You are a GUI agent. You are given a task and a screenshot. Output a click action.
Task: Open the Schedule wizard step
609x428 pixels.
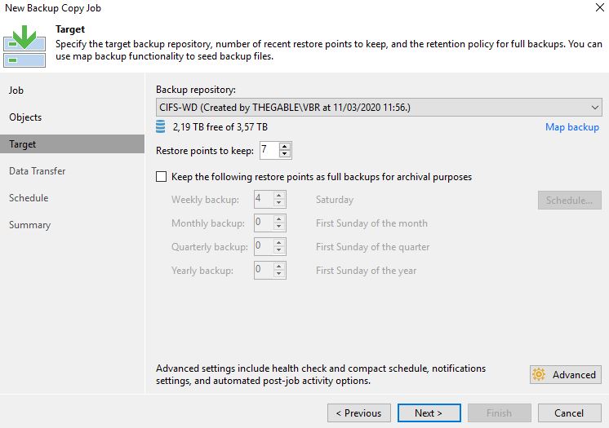pos(29,198)
